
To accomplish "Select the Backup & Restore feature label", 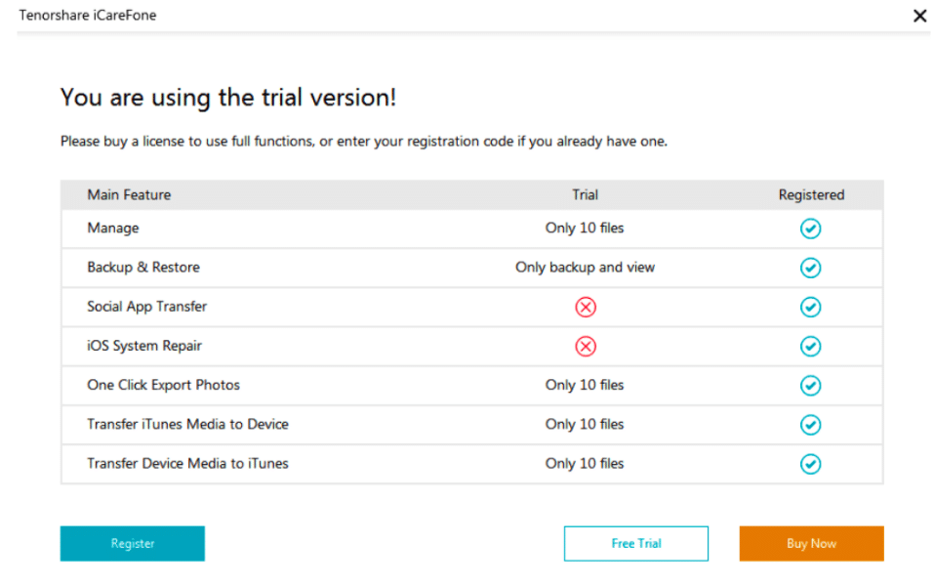I will (143, 267).
